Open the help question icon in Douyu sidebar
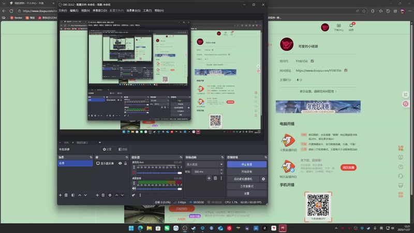 coord(401,167)
